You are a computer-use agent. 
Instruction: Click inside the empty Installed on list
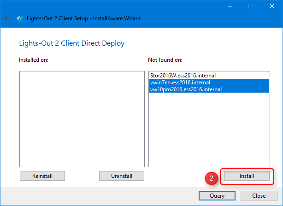pos(82,119)
